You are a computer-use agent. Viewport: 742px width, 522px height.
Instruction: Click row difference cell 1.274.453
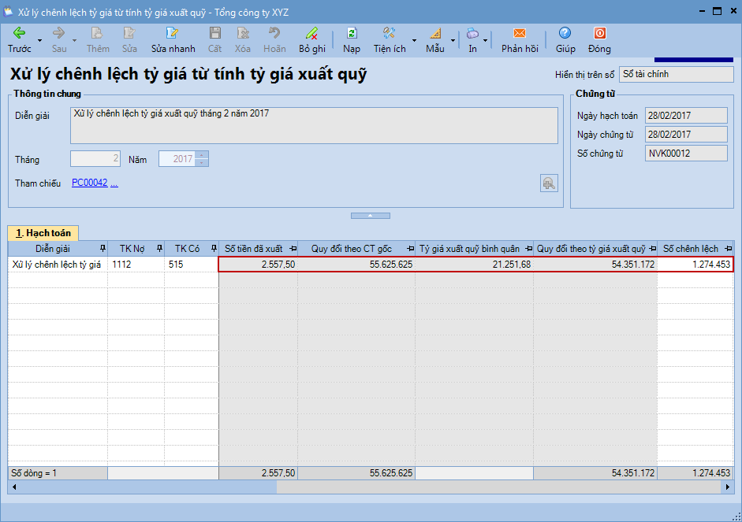click(x=695, y=264)
